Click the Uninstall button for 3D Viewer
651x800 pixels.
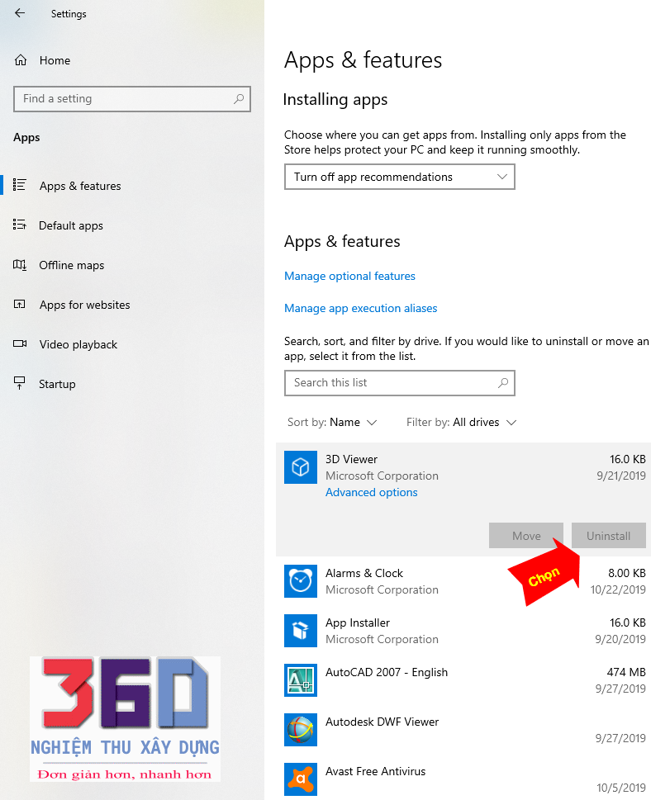(609, 536)
